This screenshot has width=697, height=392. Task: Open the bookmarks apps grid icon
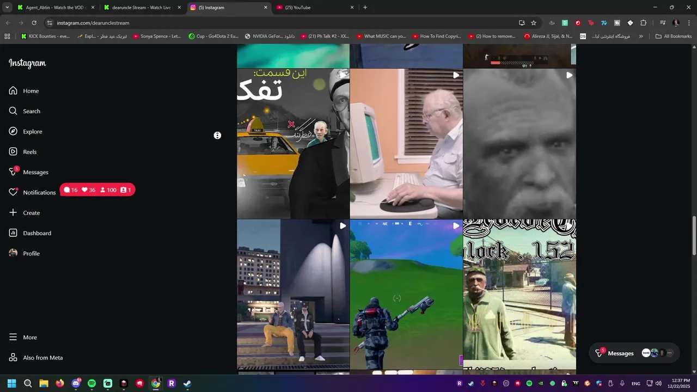click(x=7, y=36)
